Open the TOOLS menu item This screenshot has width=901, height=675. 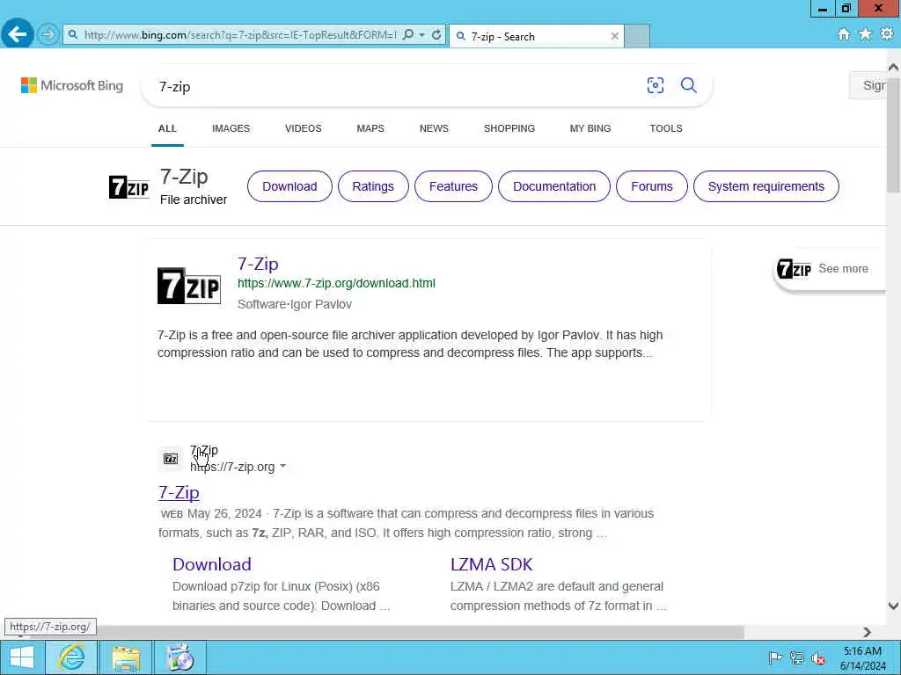pos(666,128)
